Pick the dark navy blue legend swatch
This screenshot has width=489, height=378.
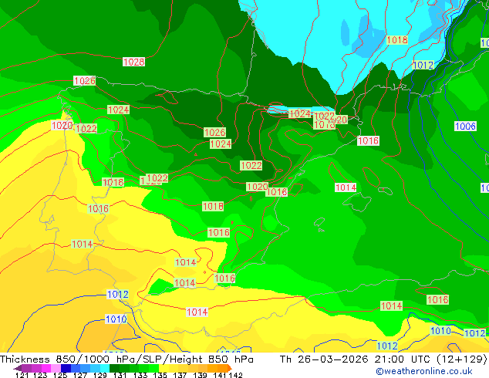66,368
